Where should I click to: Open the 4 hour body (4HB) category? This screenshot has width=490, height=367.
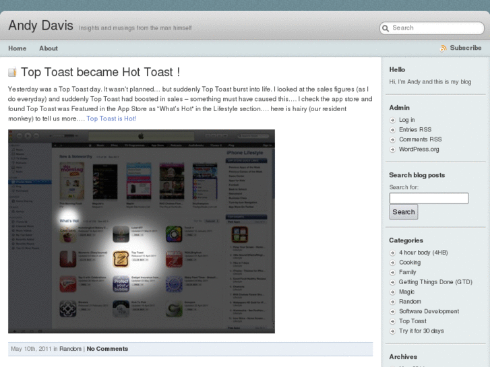pyautogui.click(x=423, y=253)
